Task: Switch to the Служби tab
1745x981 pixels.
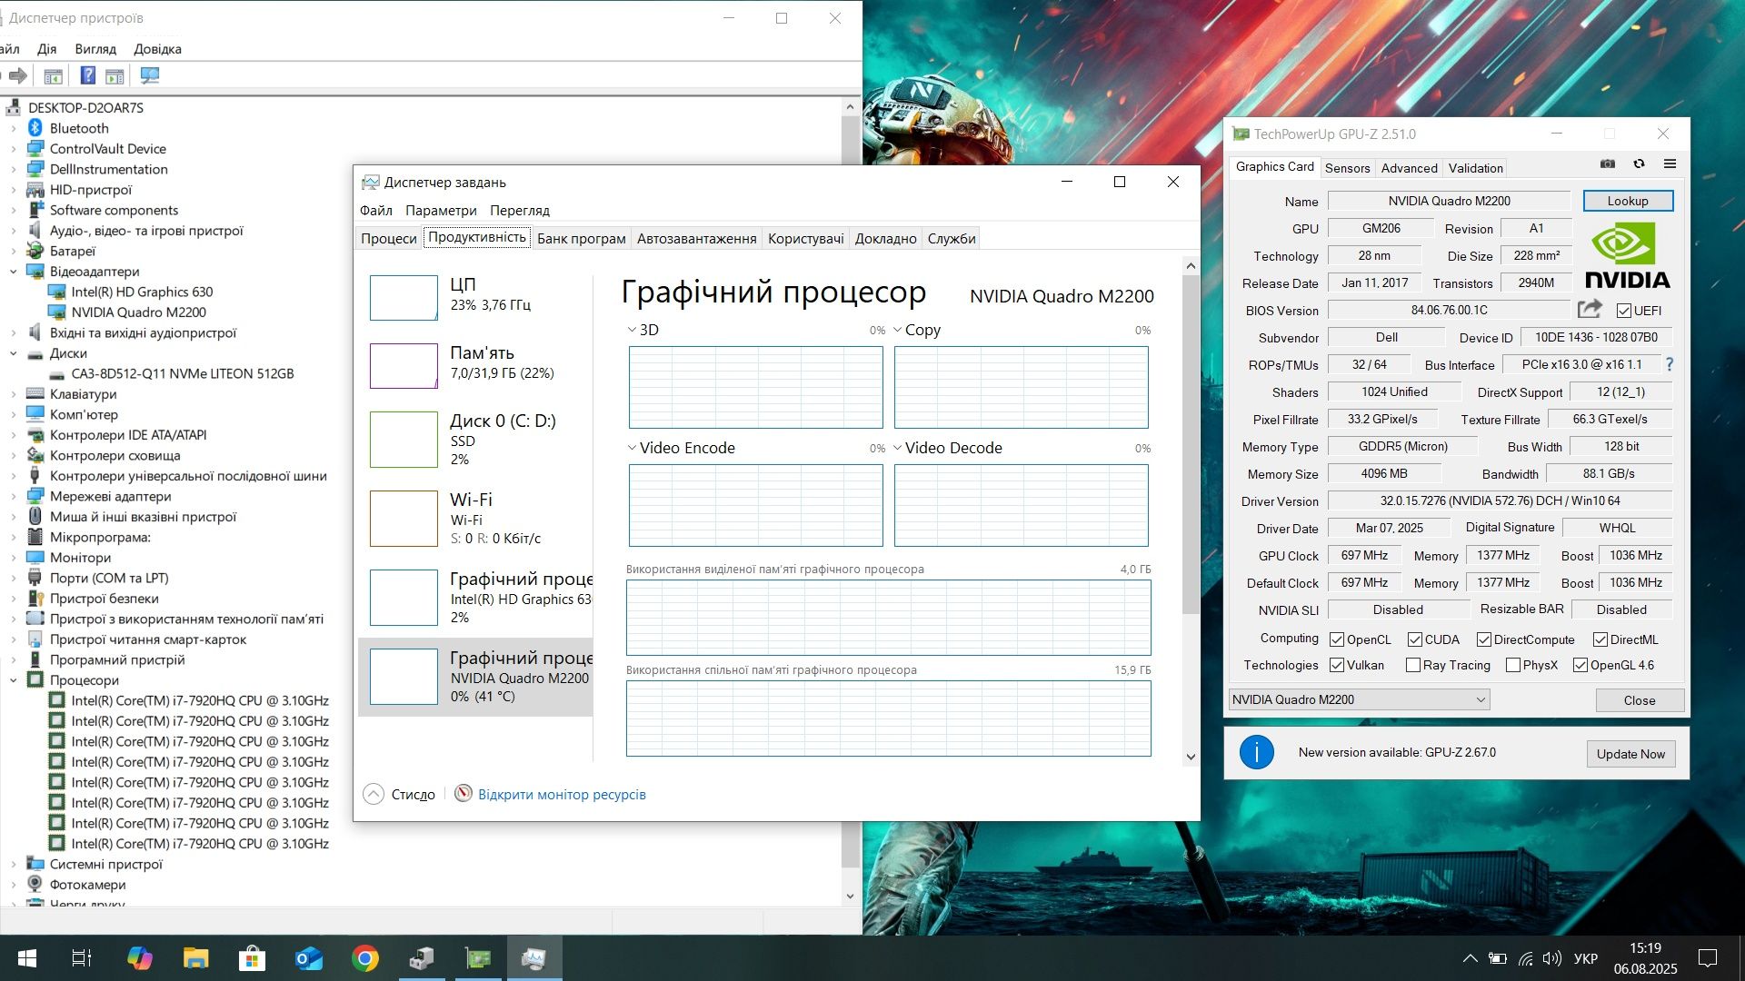Action: (952, 238)
